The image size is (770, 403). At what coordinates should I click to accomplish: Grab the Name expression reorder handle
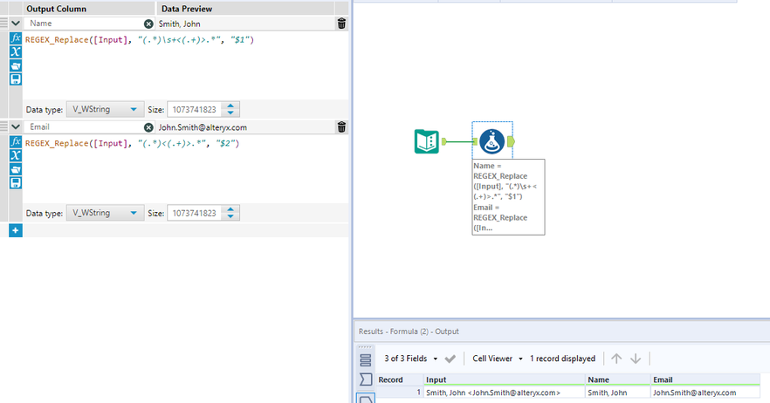pos(3,23)
